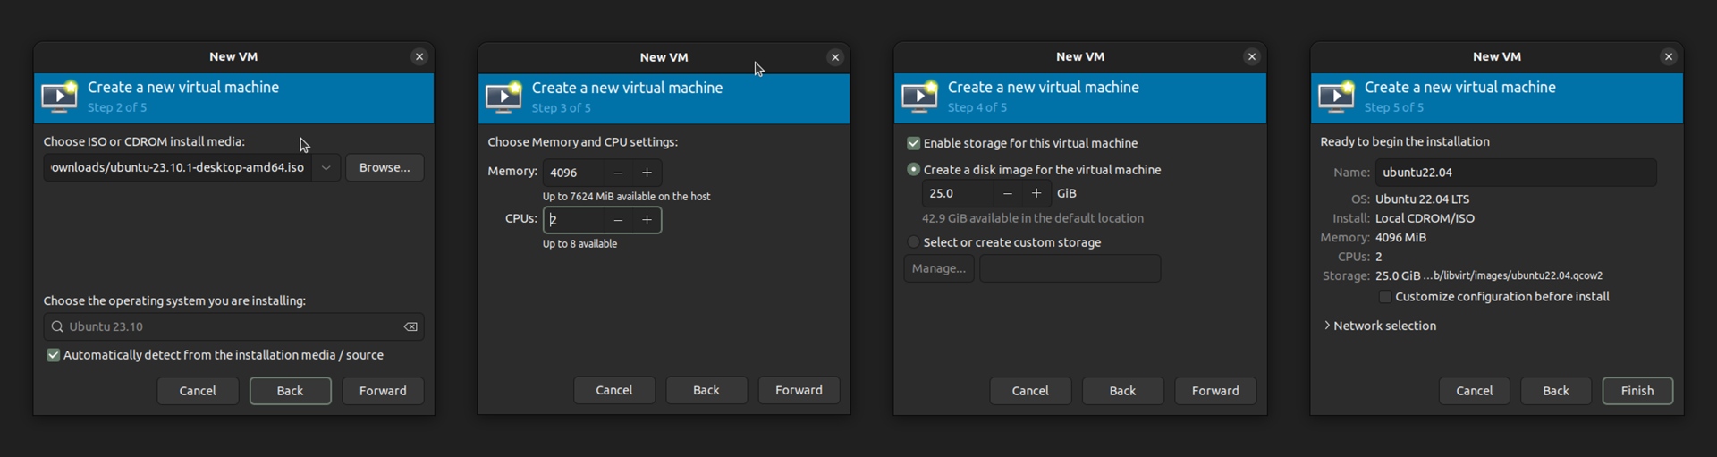
Task: Click storage path ubuntu22.04.qcow2 text
Action: point(1512,276)
